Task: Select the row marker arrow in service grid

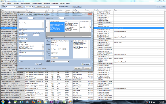Action: click(x=47, y=27)
